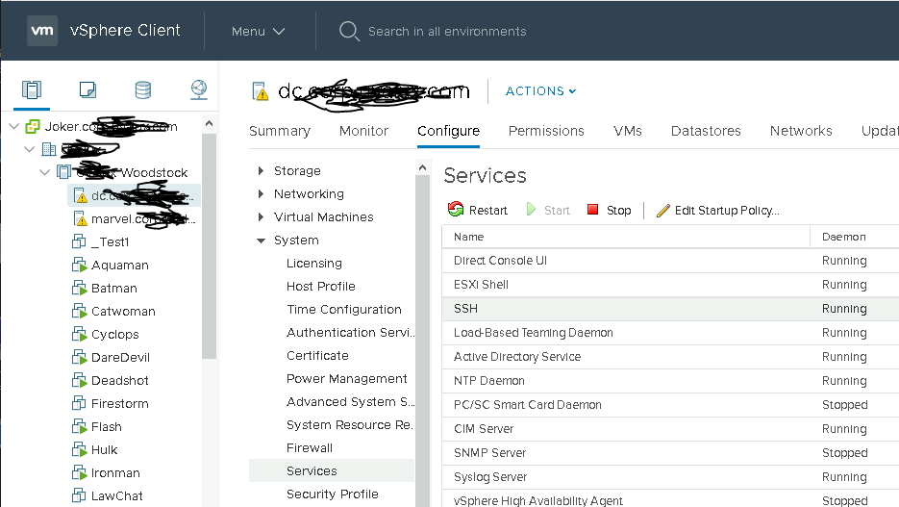Select the CIM Server service row

pos(670,429)
